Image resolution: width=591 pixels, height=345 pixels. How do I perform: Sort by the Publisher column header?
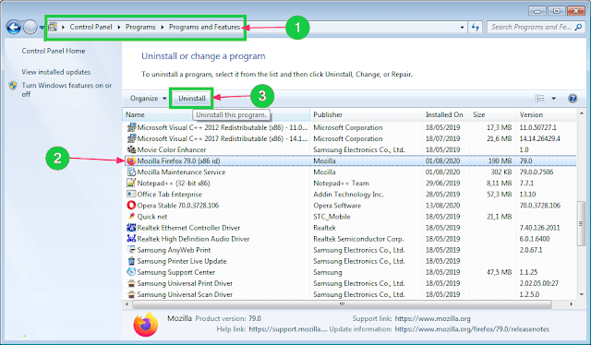coord(366,114)
